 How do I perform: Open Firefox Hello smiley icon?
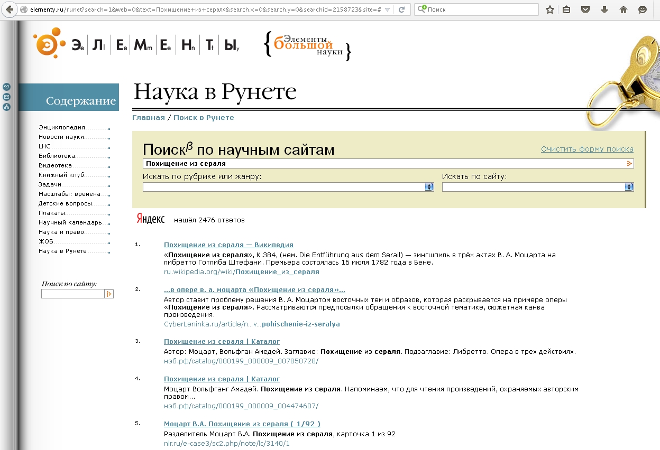(x=643, y=10)
